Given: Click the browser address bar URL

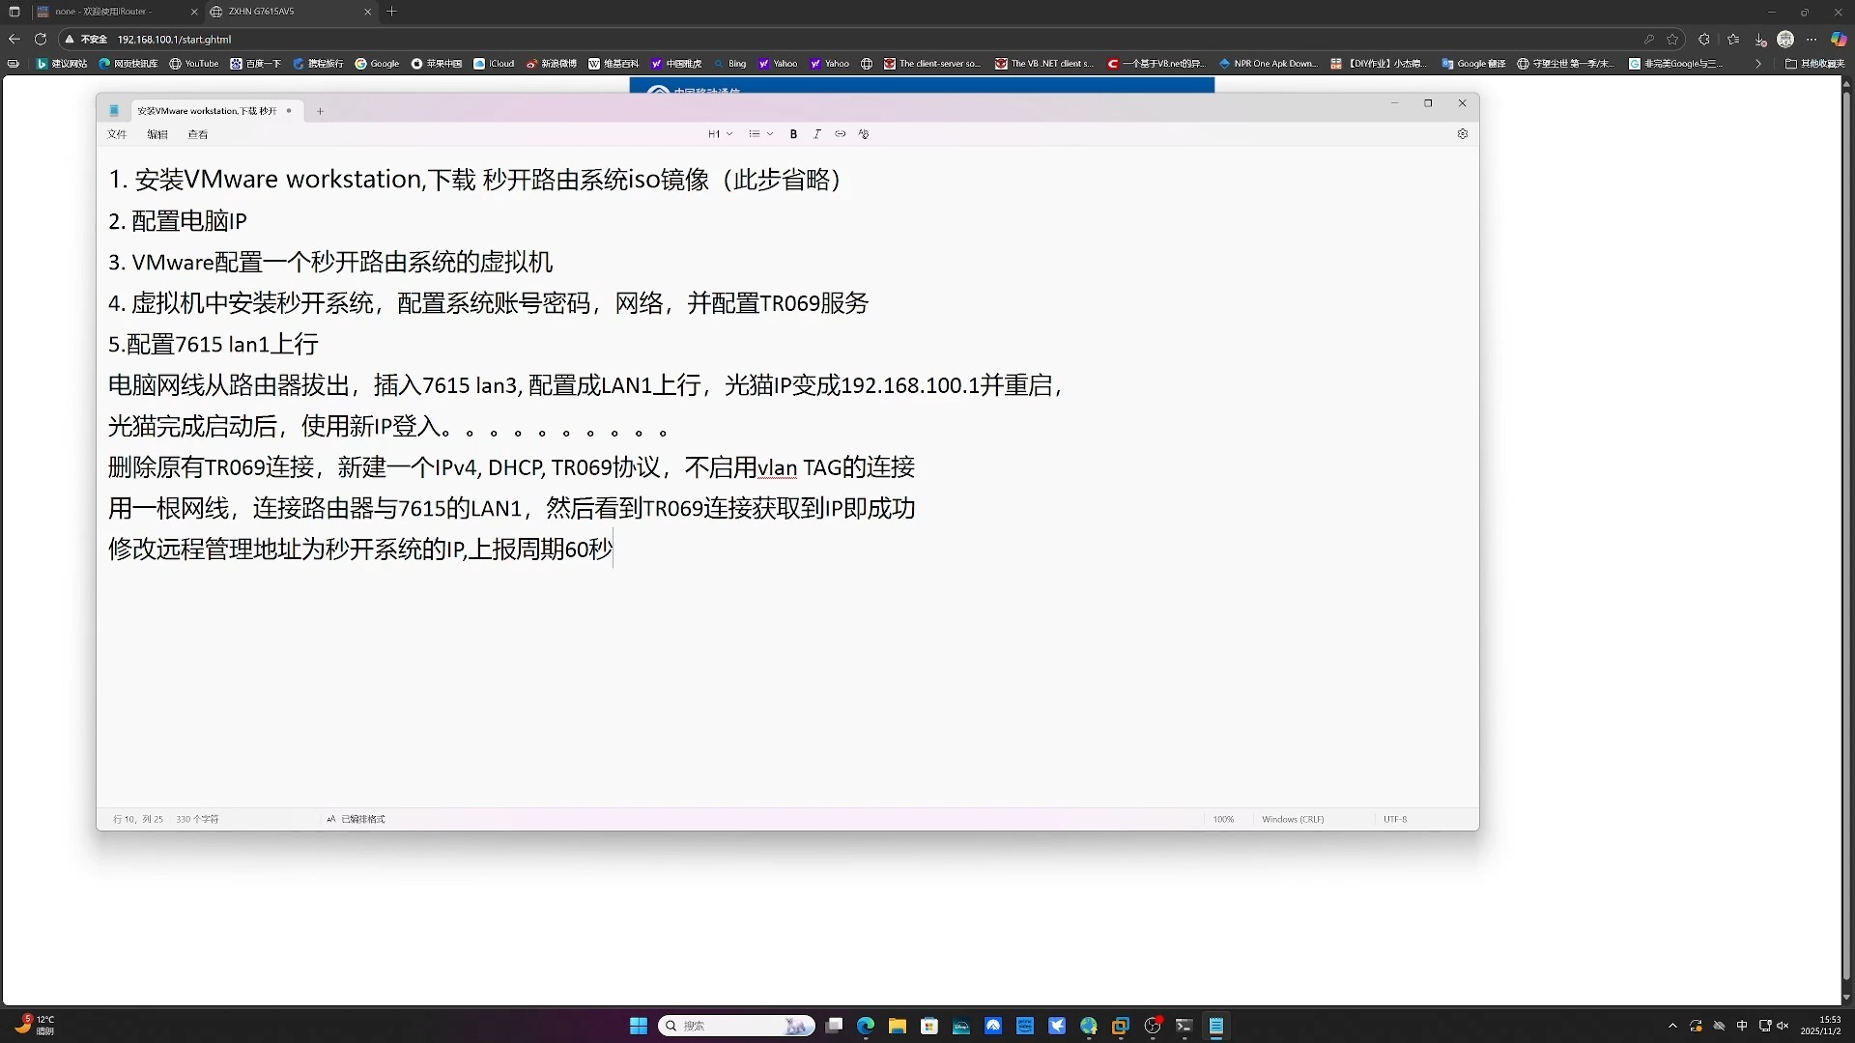Looking at the screenshot, I should 174,40.
